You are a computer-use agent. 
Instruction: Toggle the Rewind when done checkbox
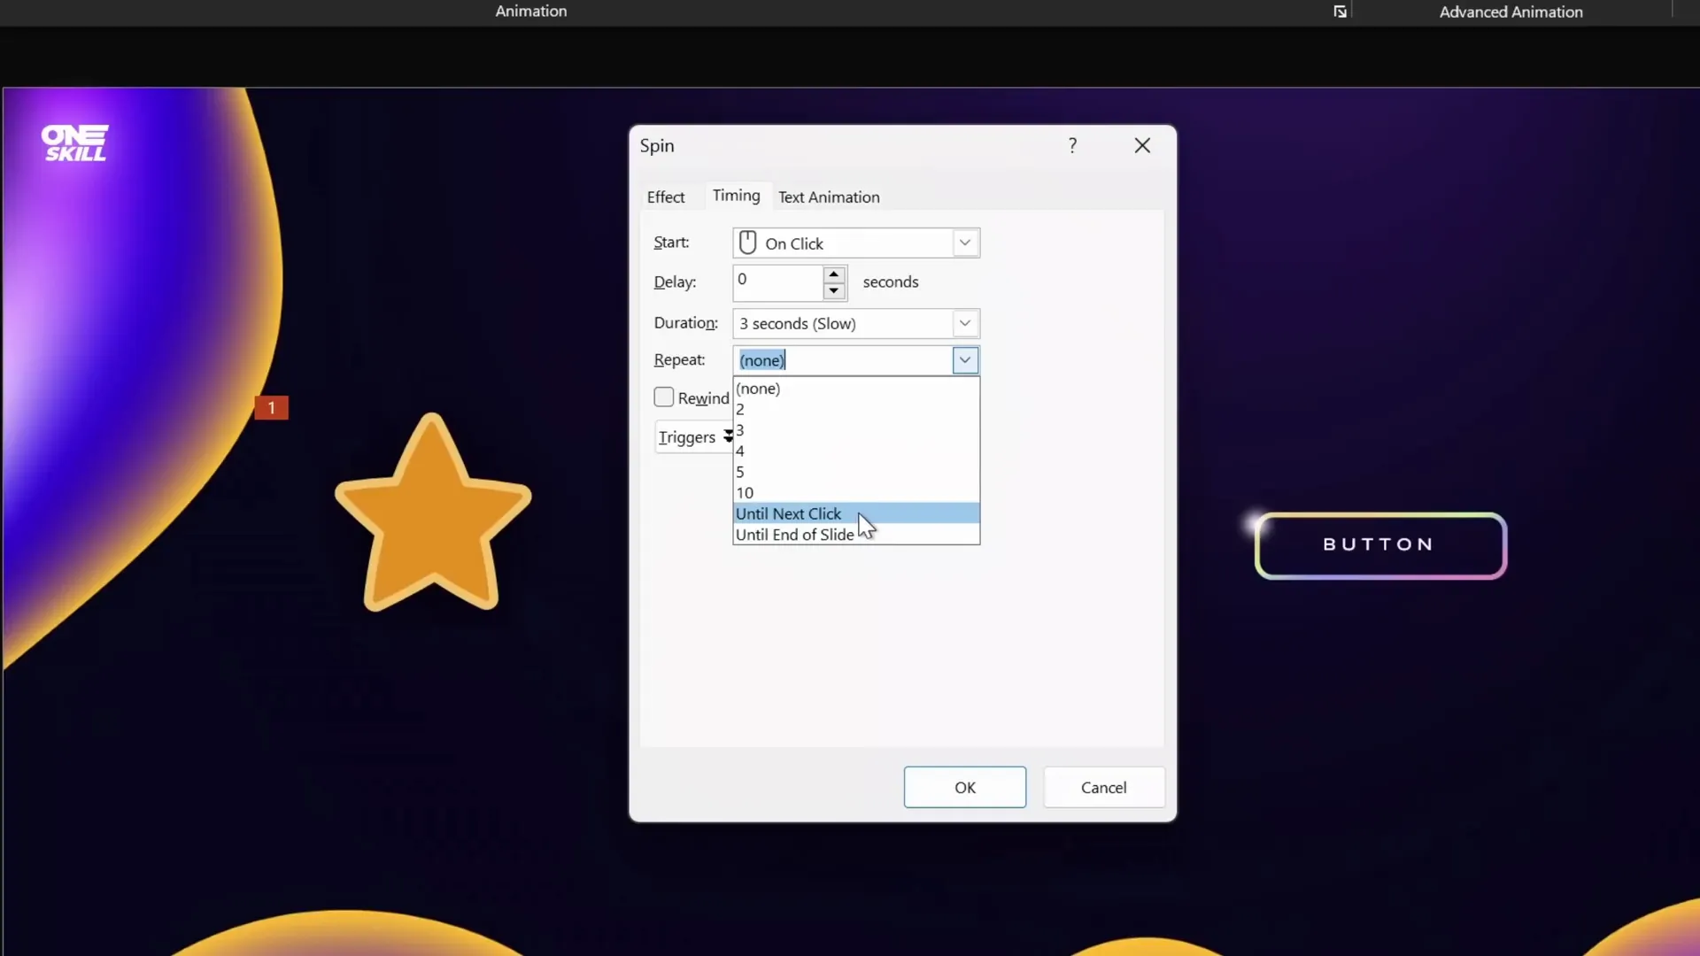(664, 397)
